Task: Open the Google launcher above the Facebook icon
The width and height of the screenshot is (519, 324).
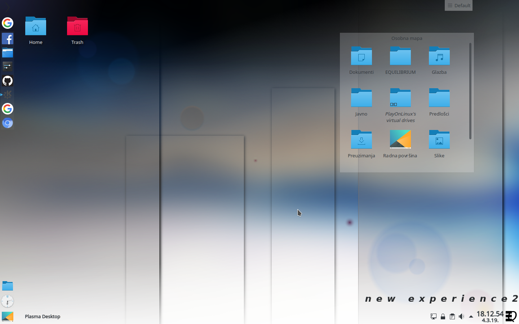Action: [8, 23]
